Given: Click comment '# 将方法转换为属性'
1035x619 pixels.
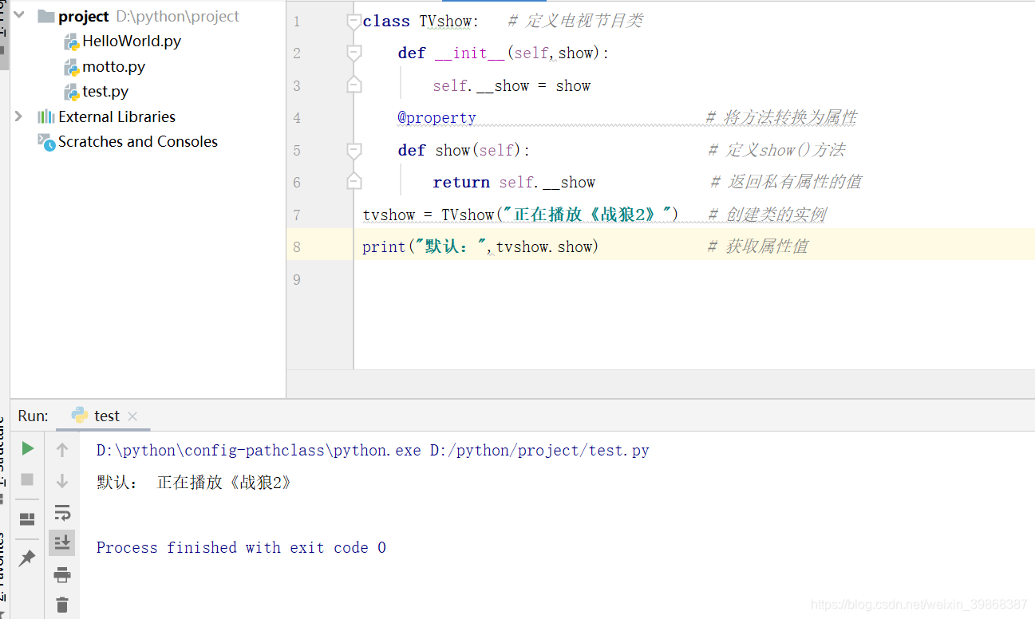Looking at the screenshot, I should tap(781, 118).
